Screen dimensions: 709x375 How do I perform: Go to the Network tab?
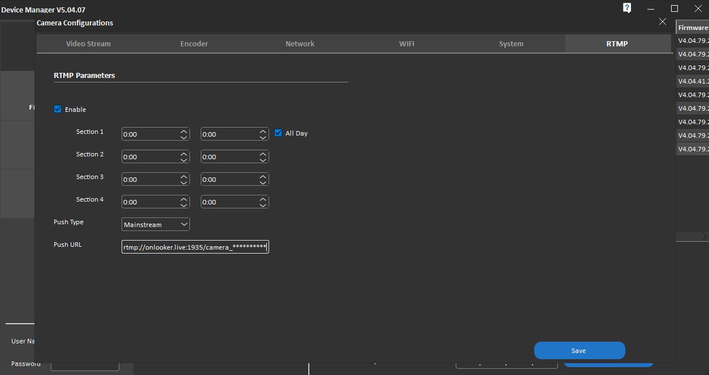(x=300, y=43)
